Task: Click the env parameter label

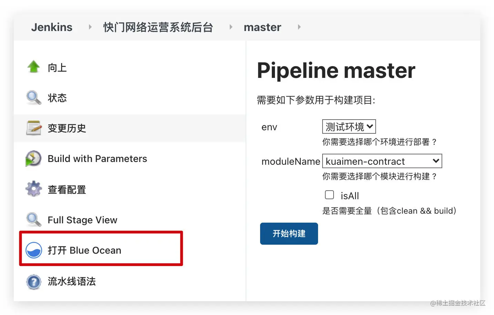Action: click(269, 127)
